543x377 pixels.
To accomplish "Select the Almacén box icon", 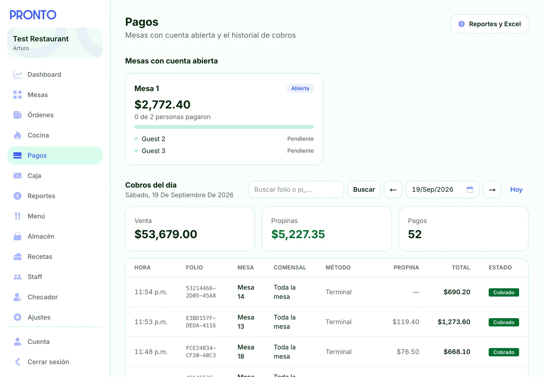I will pyautogui.click(x=18, y=236).
